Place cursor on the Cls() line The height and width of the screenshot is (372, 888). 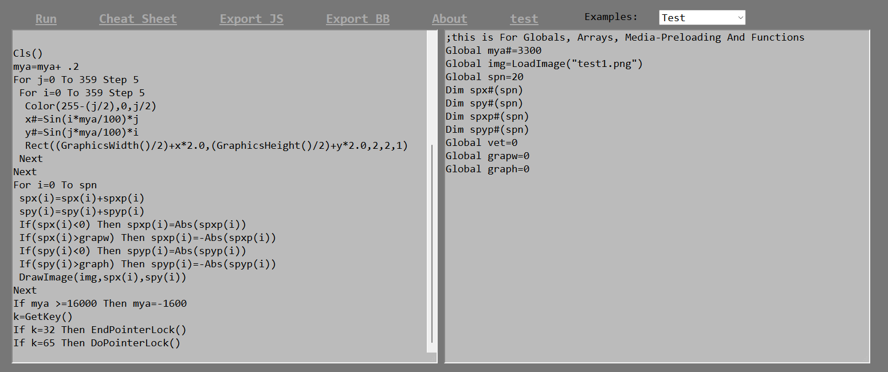coord(28,54)
